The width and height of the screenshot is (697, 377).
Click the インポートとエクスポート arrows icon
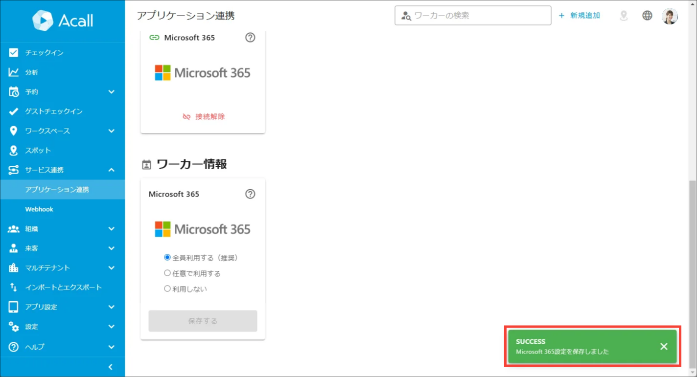point(14,288)
